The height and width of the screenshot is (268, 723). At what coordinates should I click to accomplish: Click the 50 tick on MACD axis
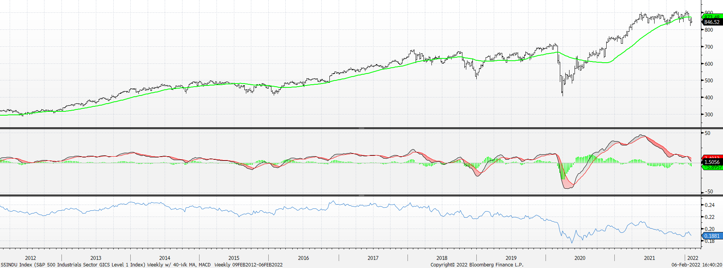pos(708,133)
